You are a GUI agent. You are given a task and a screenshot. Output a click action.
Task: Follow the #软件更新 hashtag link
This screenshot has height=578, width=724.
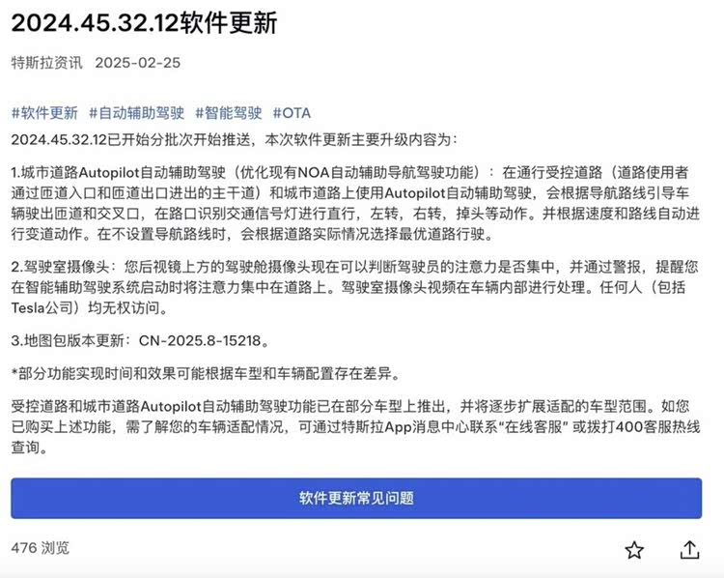pyautogui.click(x=44, y=113)
